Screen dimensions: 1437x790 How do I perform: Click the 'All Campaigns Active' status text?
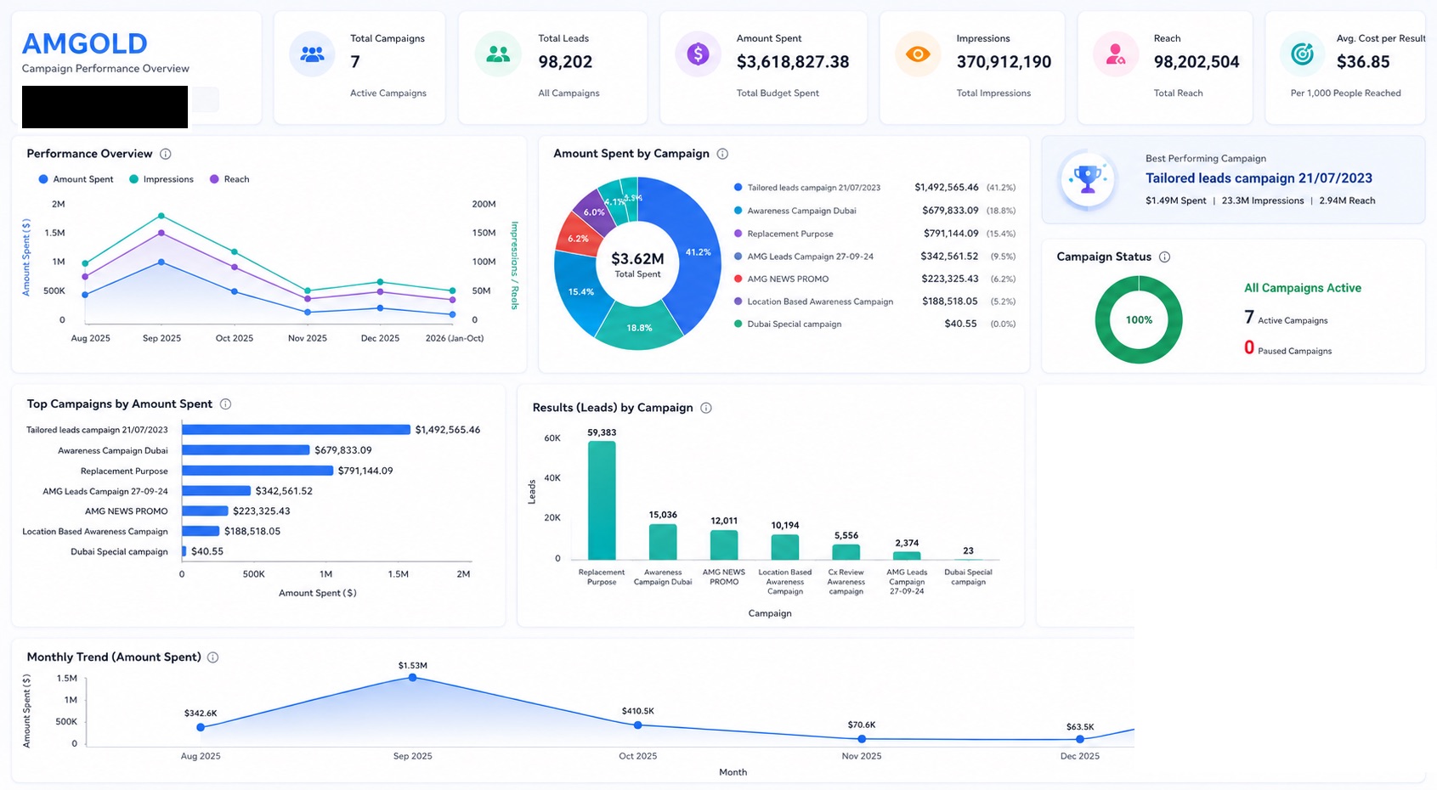(x=1303, y=288)
